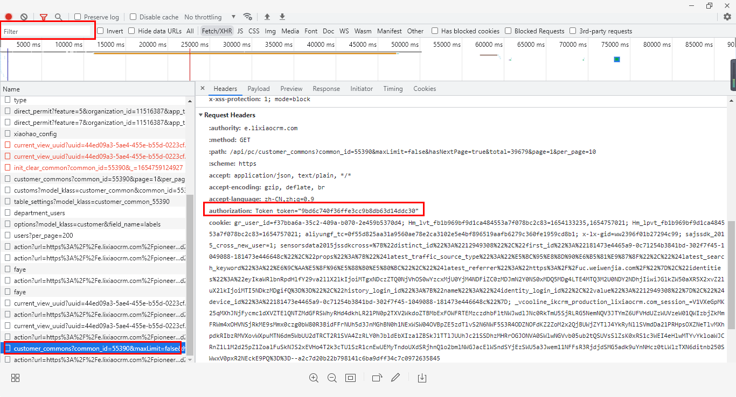Toggle the red filter funnel icon
The image size is (736, 397).
(x=44, y=17)
